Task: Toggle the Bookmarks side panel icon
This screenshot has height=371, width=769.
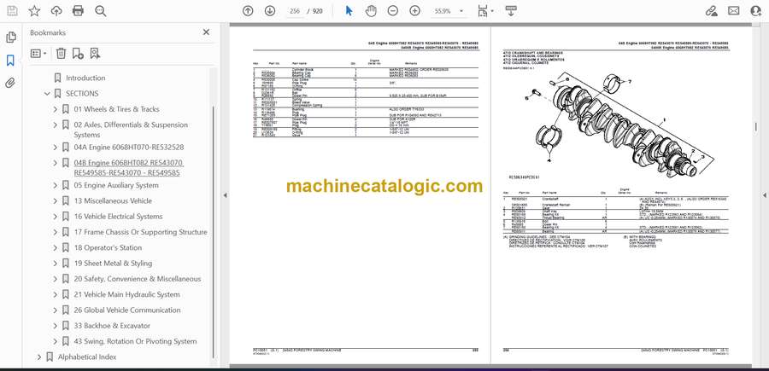Action: (x=10, y=61)
